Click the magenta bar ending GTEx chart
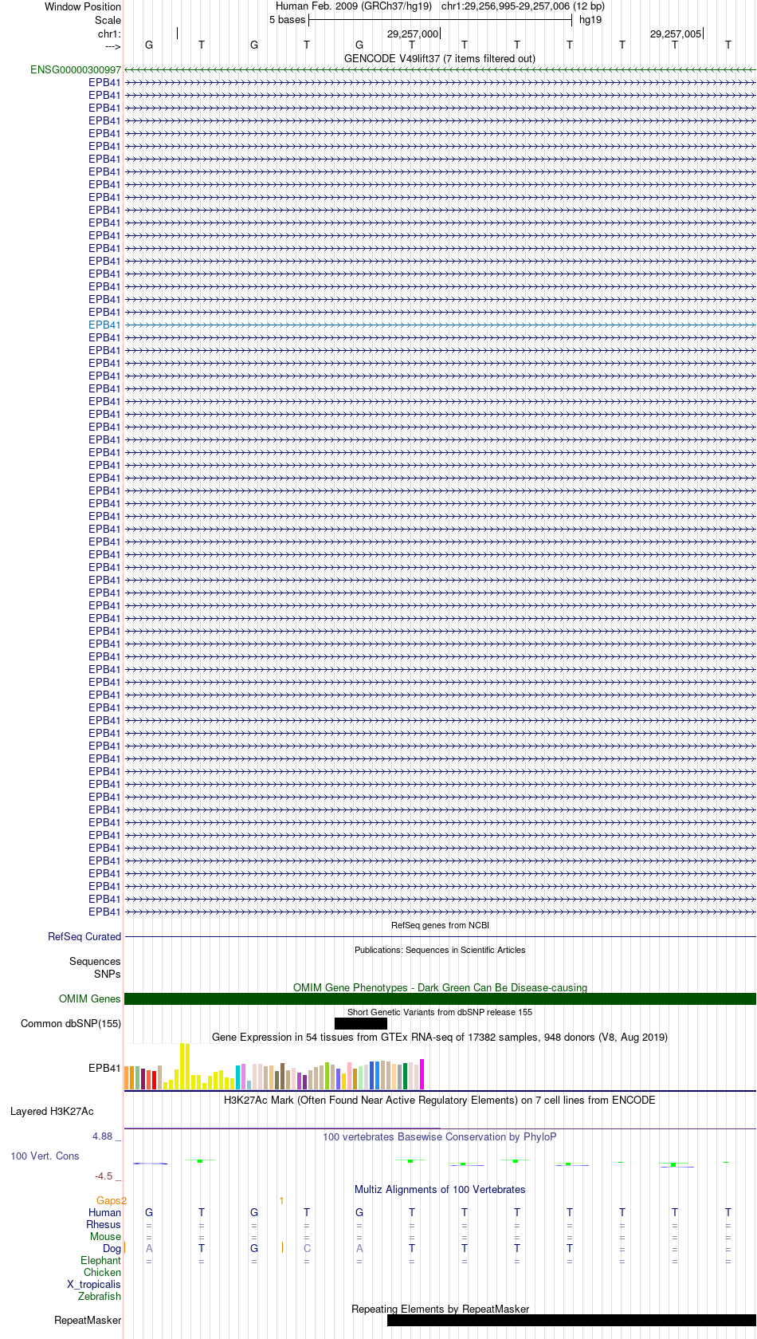Image resolution: width=757 pixels, height=1339 pixels. tap(422, 1074)
